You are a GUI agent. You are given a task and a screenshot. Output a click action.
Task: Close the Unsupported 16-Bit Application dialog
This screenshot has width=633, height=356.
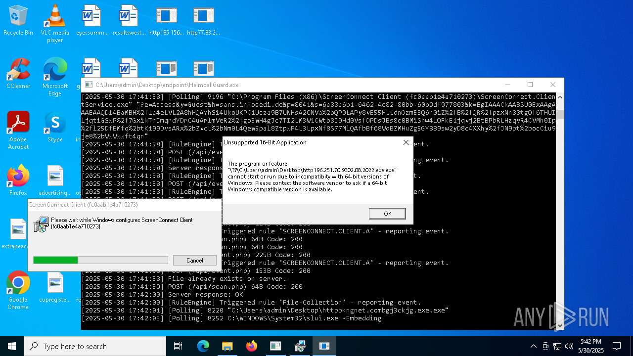(406, 142)
